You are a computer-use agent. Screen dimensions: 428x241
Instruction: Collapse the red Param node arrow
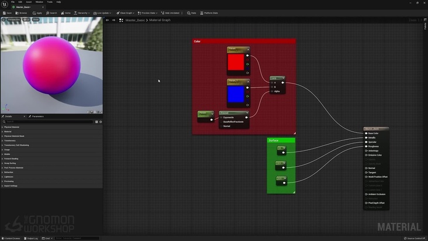coord(248,50)
